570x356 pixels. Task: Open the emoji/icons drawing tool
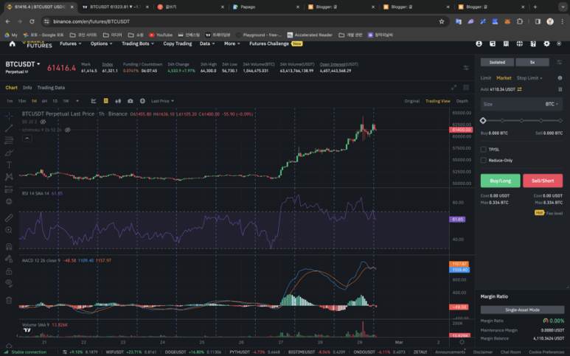point(9,202)
